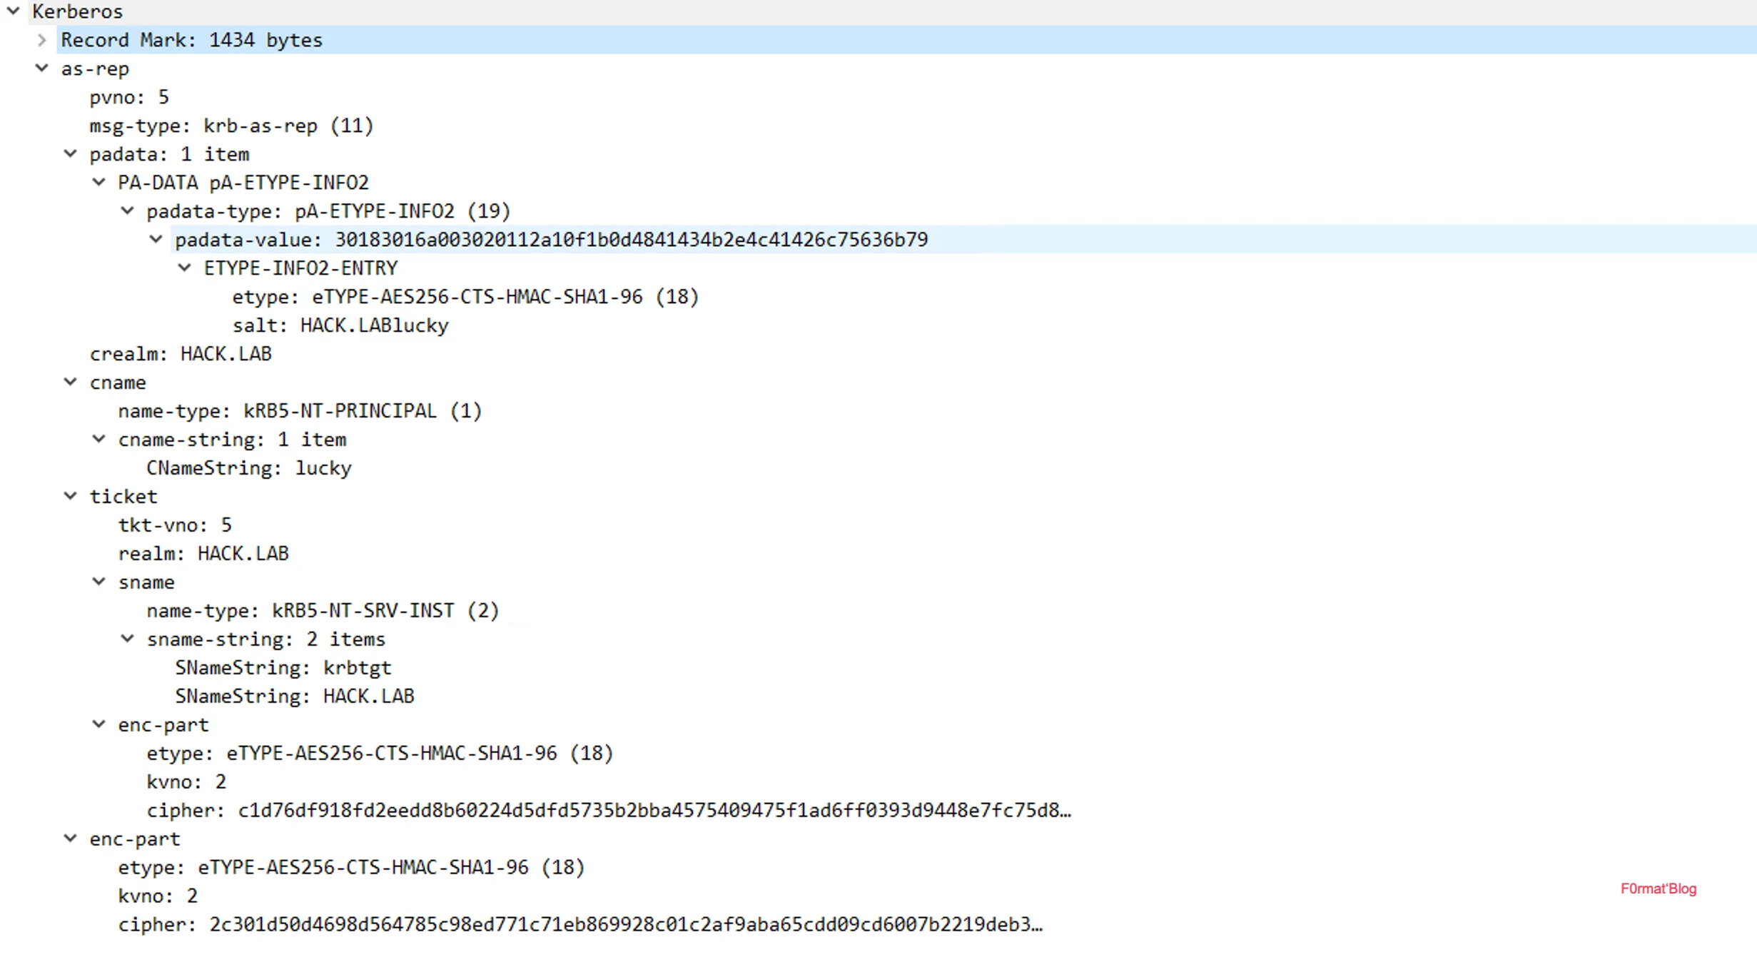Collapse the last top-level enc-part node
The height and width of the screenshot is (962, 1757).
coord(71,839)
